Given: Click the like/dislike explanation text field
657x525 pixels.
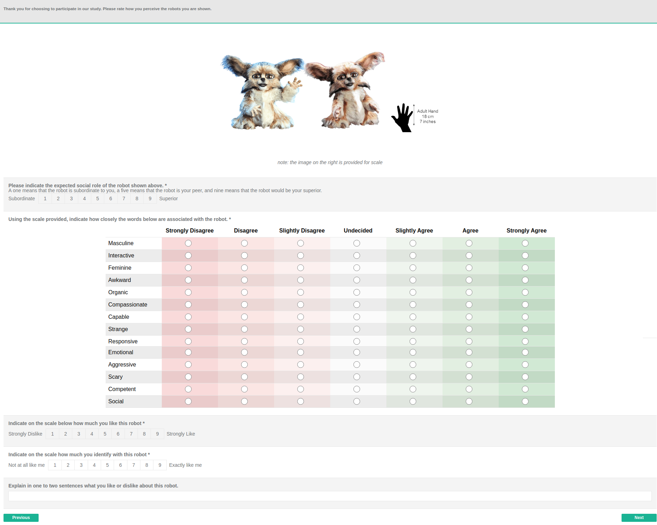Looking at the screenshot, I should pos(330,496).
